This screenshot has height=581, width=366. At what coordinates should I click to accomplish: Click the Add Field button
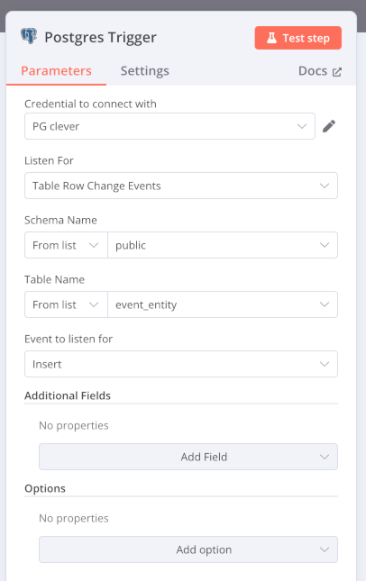pyautogui.click(x=188, y=457)
